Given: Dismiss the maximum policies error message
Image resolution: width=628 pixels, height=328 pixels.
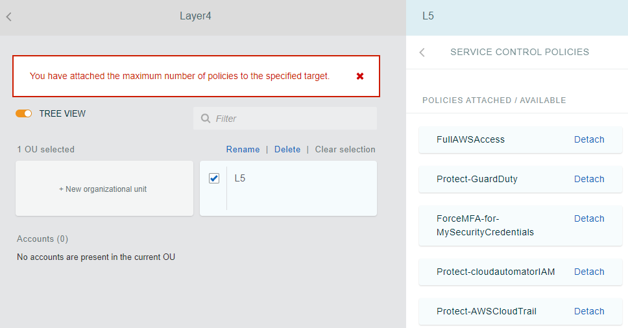Looking at the screenshot, I should (360, 76).
